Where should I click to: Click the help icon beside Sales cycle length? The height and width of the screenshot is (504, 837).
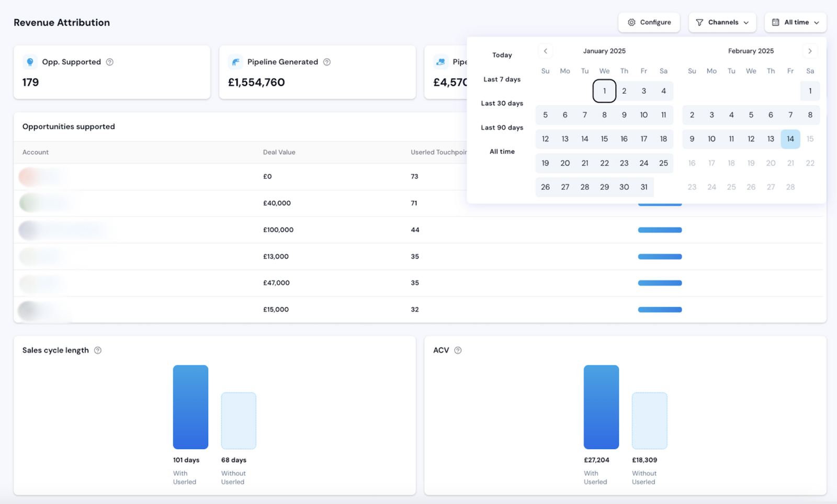pos(98,350)
